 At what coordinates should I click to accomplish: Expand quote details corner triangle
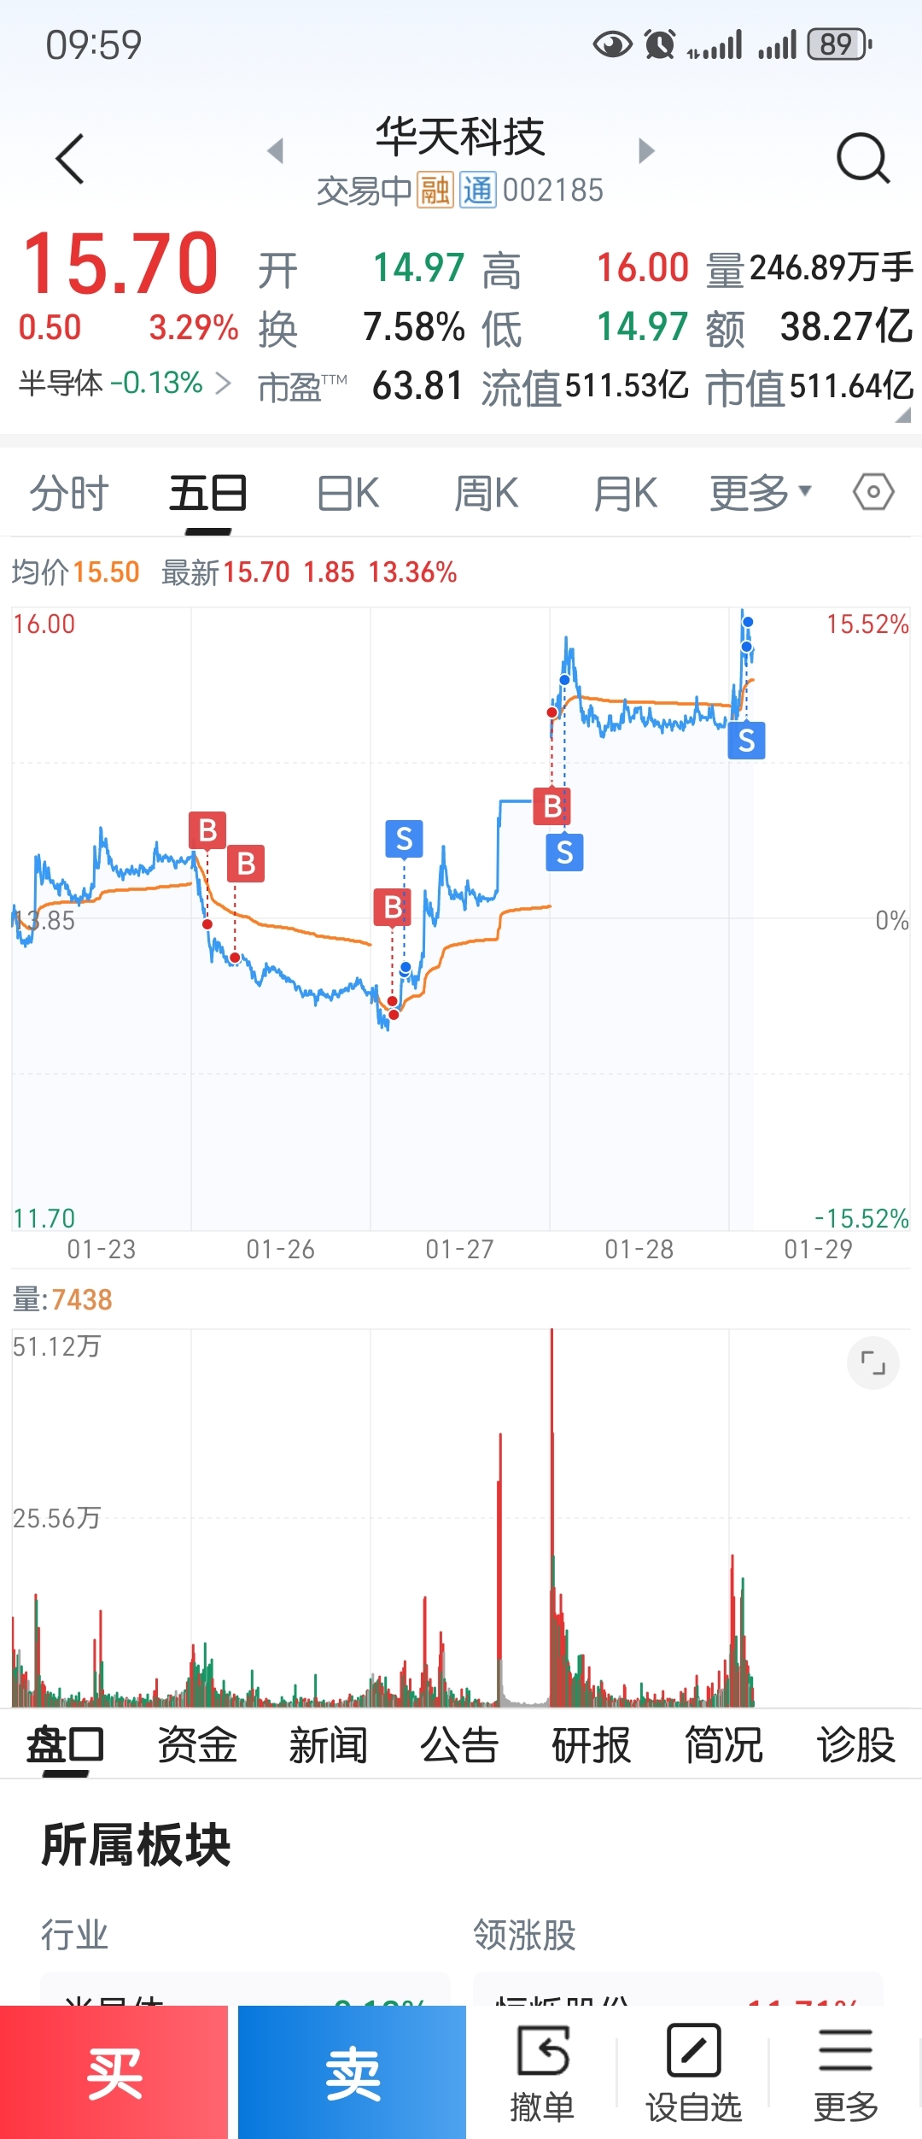click(x=902, y=415)
